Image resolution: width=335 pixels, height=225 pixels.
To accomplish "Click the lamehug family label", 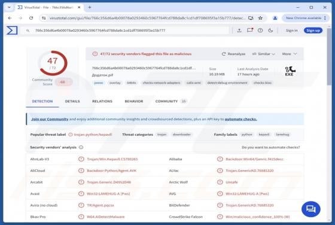I will pos(282,135).
